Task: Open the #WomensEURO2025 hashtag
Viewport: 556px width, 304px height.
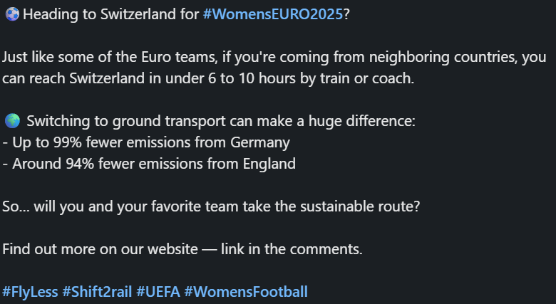Action: click(272, 15)
